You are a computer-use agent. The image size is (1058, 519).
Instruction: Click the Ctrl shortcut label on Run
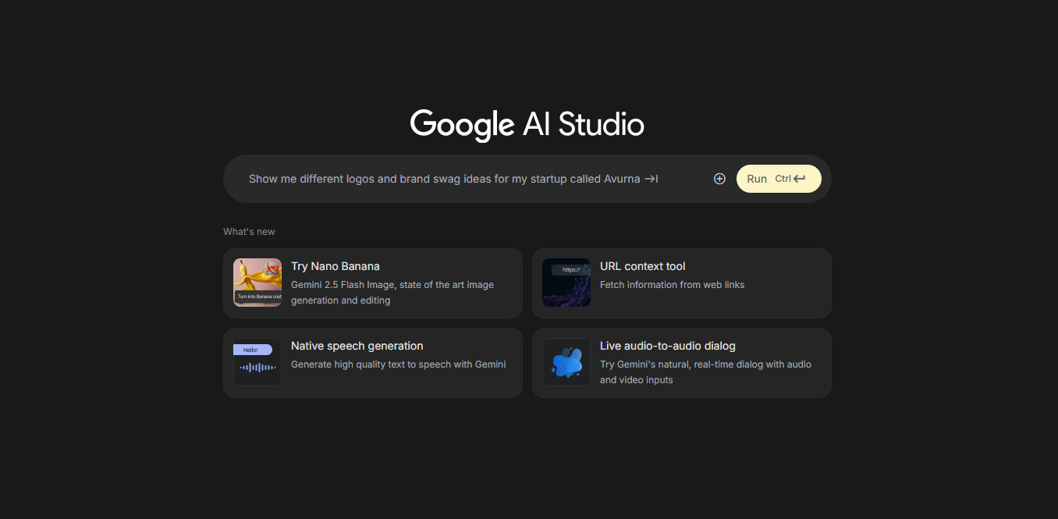(x=783, y=179)
